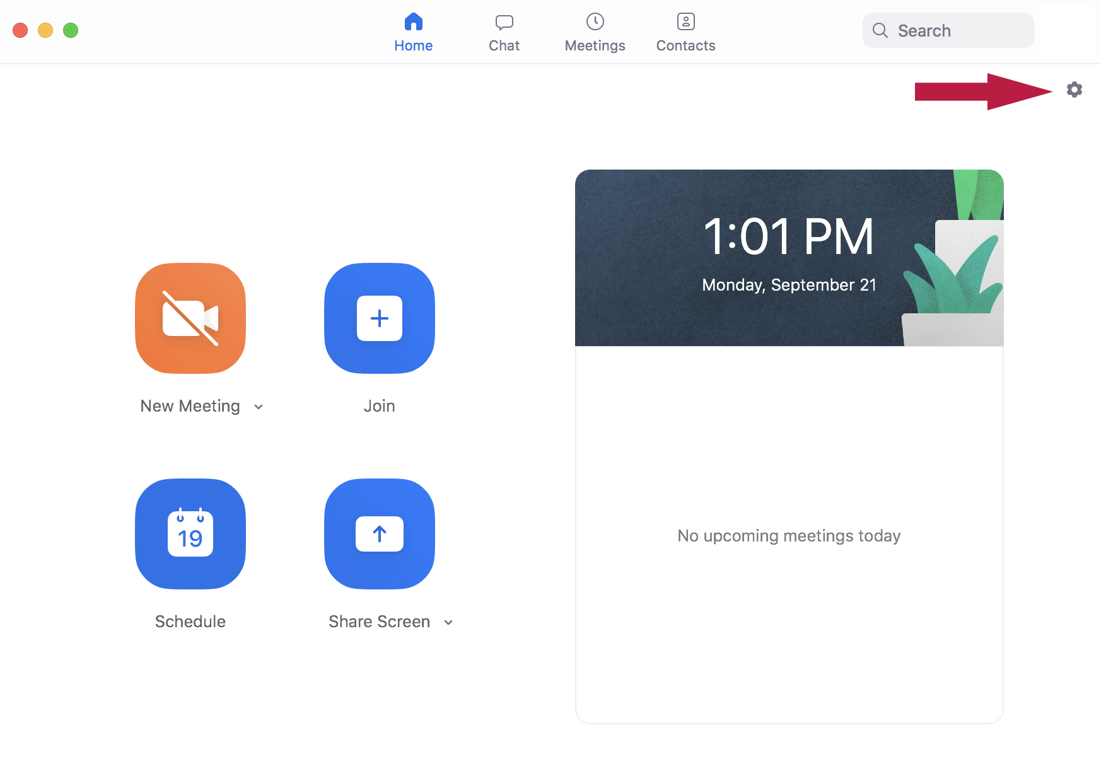Click the magnifier icon in the search box
The width and height of the screenshot is (1101, 759).
pos(880,30)
